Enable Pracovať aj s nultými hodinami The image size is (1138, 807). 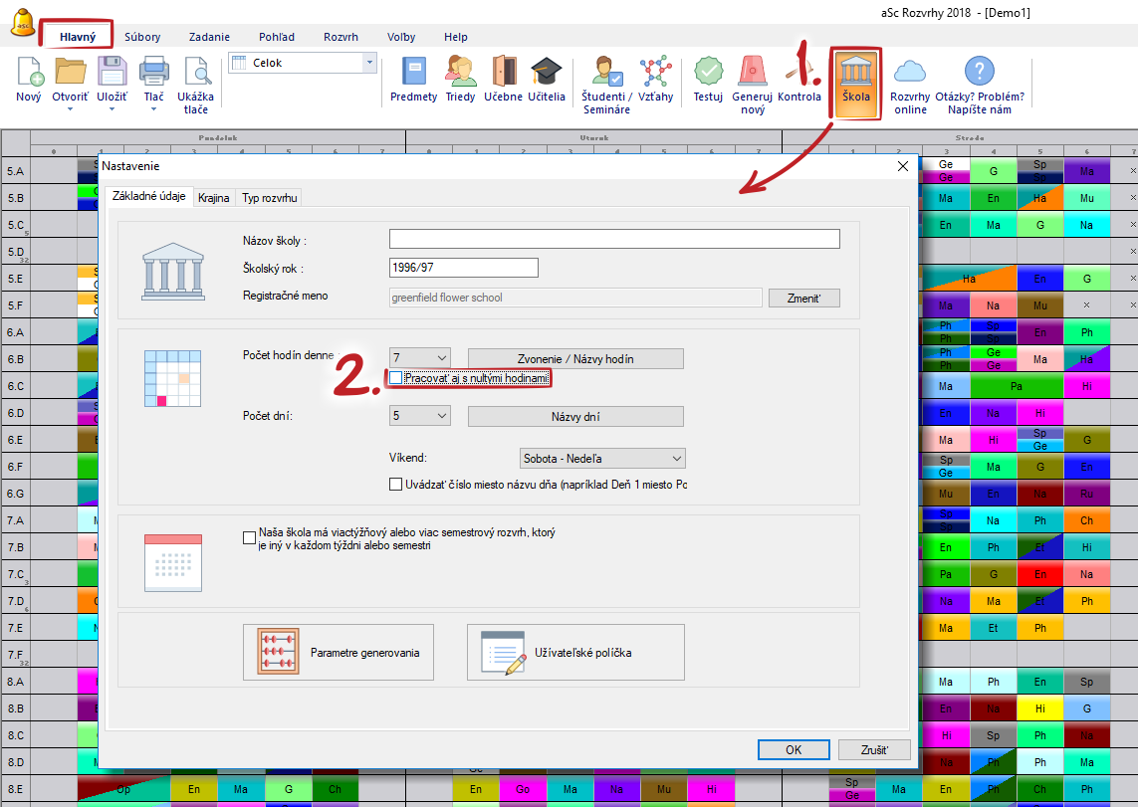coord(396,378)
